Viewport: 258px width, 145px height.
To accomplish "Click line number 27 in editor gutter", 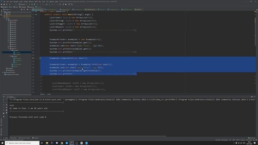I will [x=33, y=58].
